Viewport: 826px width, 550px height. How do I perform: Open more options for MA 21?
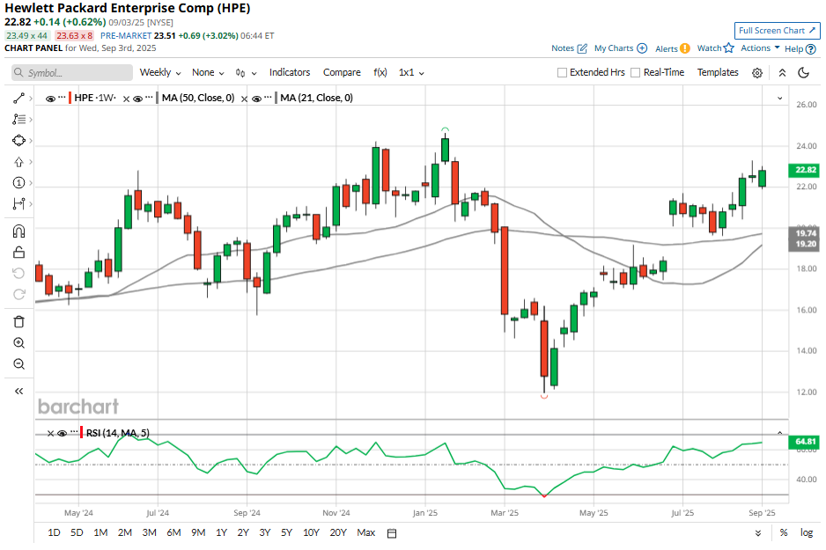tap(268, 98)
